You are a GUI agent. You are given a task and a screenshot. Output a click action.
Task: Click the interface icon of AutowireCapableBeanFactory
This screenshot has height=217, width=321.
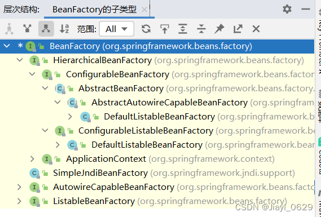tap(34, 187)
